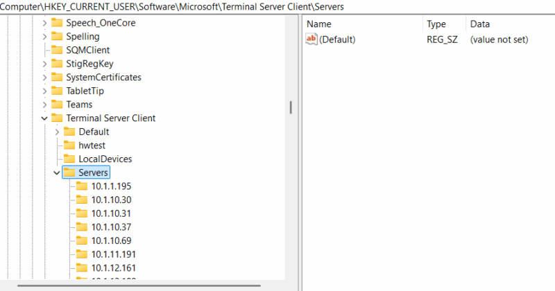This screenshot has height=291, width=555.
Task: Select the 10.1.10.69 server key
Action: click(111, 240)
